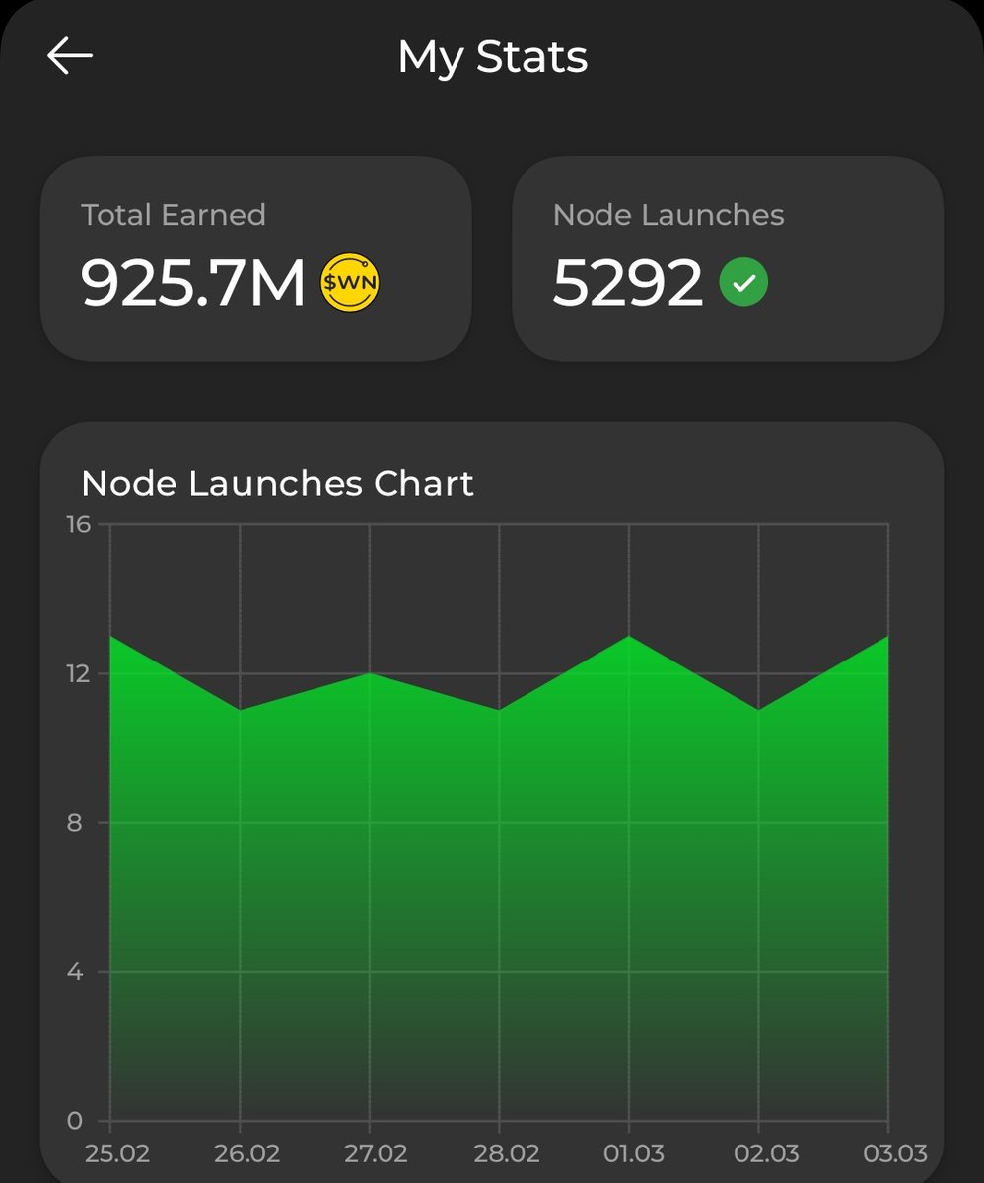The image size is (984, 1183).
Task: Tap the 8 y-axis label
Action: [x=75, y=823]
